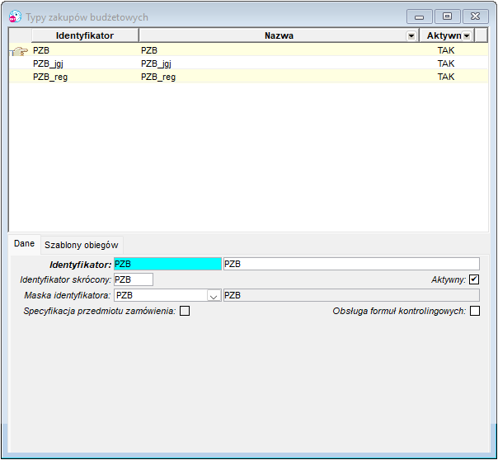
Task: Click the Identyfikator skrócony field
Action: click(x=134, y=279)
